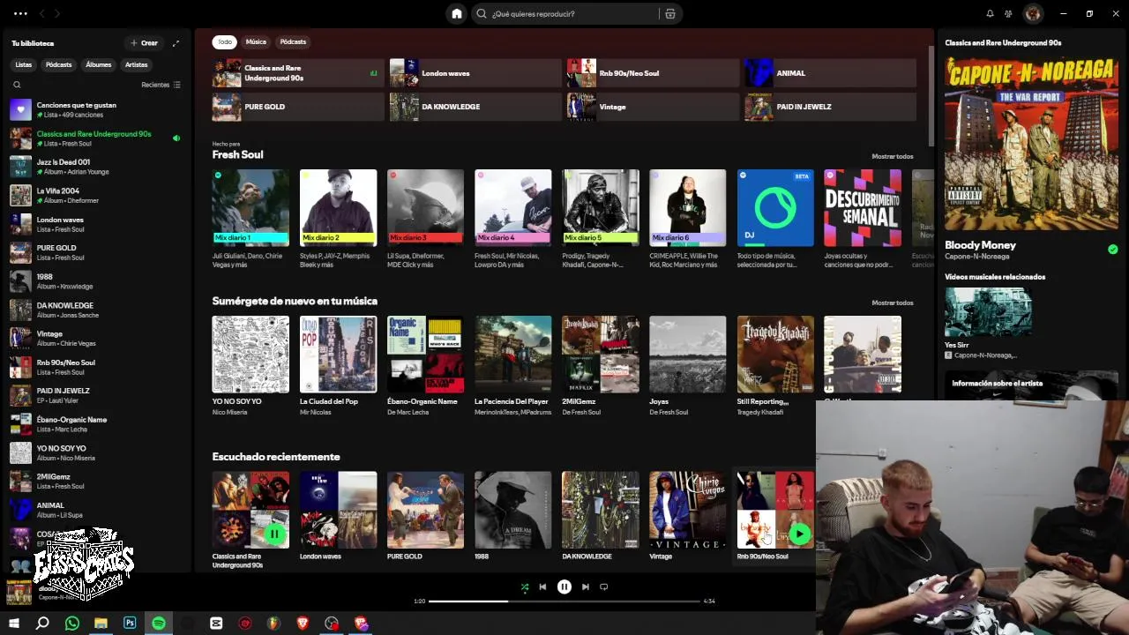The height and width of the screenshot is (635, 1129).
Task: Open La Paciencia Del Player card
Action: pyautogui.click(x=512, y=365)
